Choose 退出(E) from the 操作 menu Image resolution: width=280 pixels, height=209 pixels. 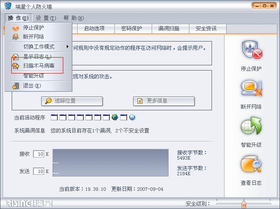[39, 86]
